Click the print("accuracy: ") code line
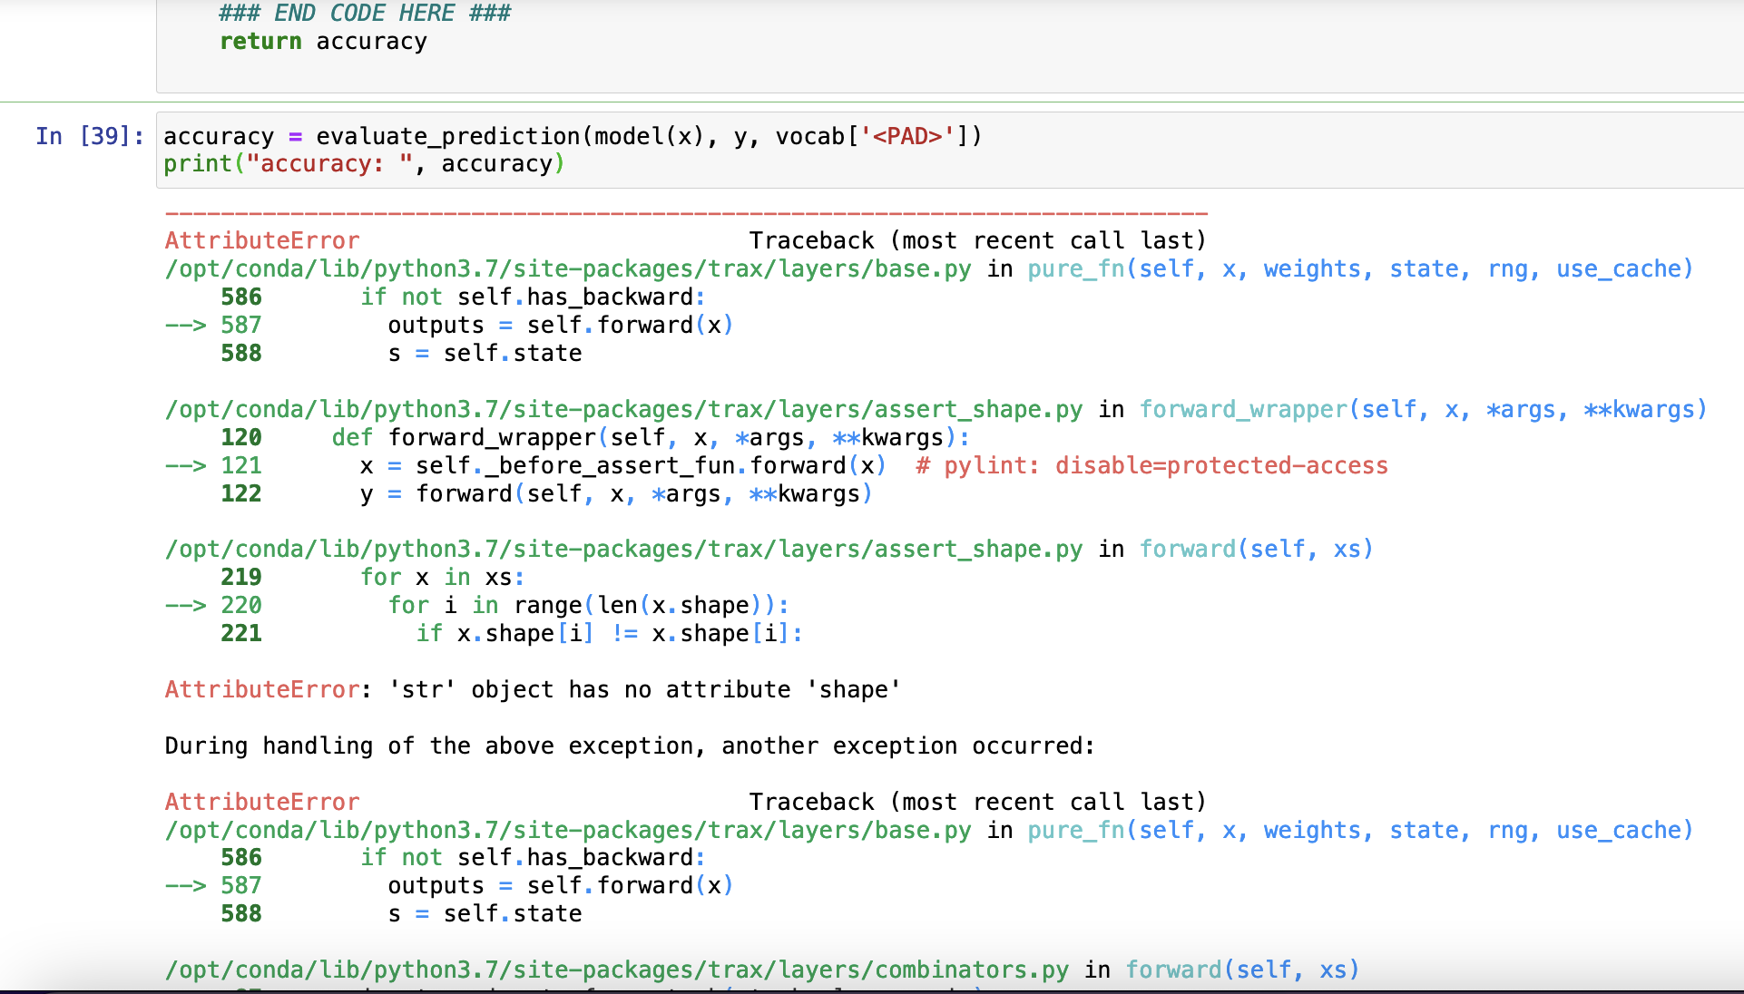The height and width of the screenshot is (994, 1744). [x=363, y=164]
